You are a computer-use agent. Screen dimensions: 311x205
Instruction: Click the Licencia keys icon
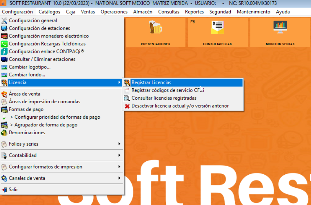click(4, 82)
